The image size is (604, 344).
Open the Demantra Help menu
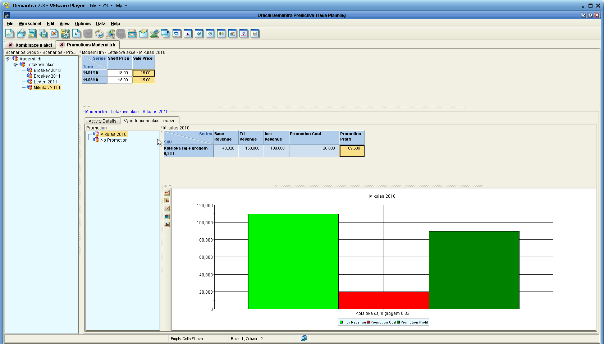[115, 24]
